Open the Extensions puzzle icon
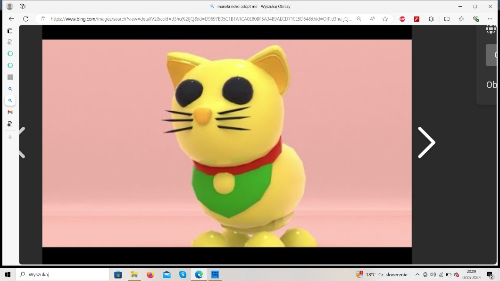 [431, 19]
